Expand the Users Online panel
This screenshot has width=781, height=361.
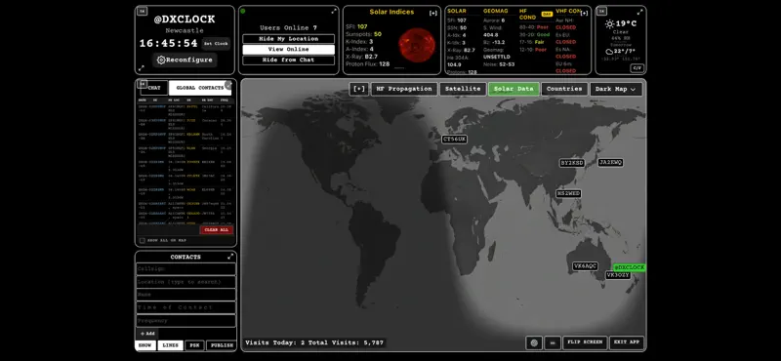334,11
